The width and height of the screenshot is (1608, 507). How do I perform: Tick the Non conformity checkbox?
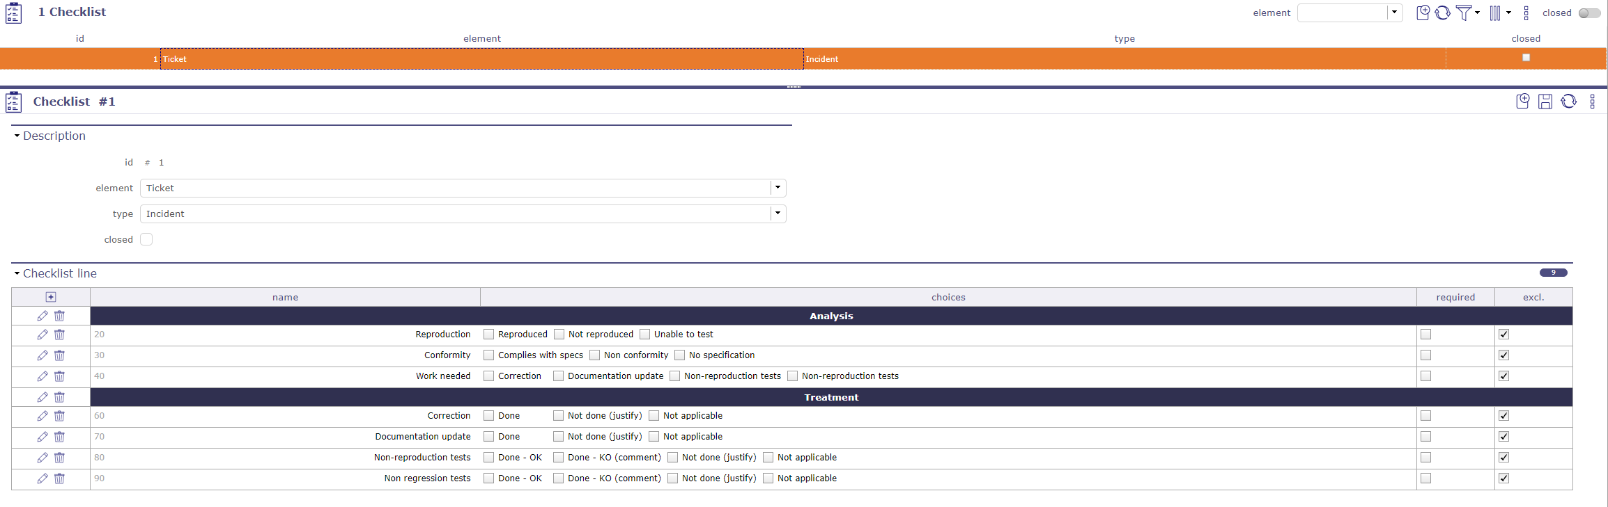tap(594, 355)
